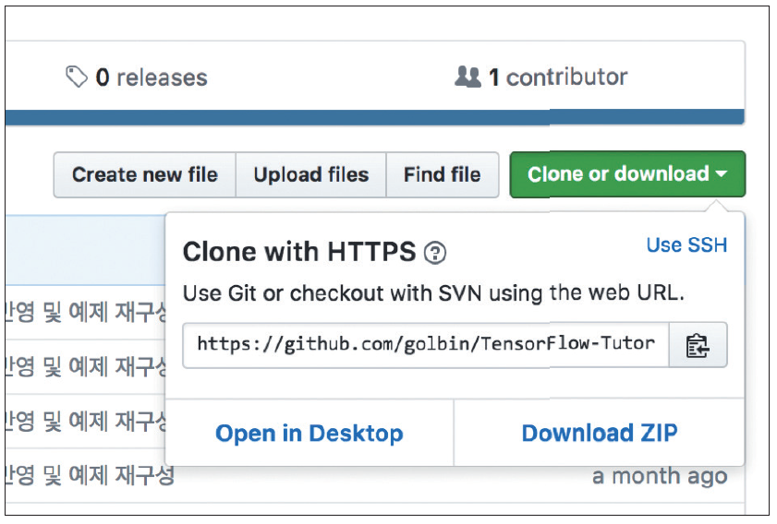The image size is (777, 524).
Task: Click the Download ZIP link
Action: (x=600, y=433)
